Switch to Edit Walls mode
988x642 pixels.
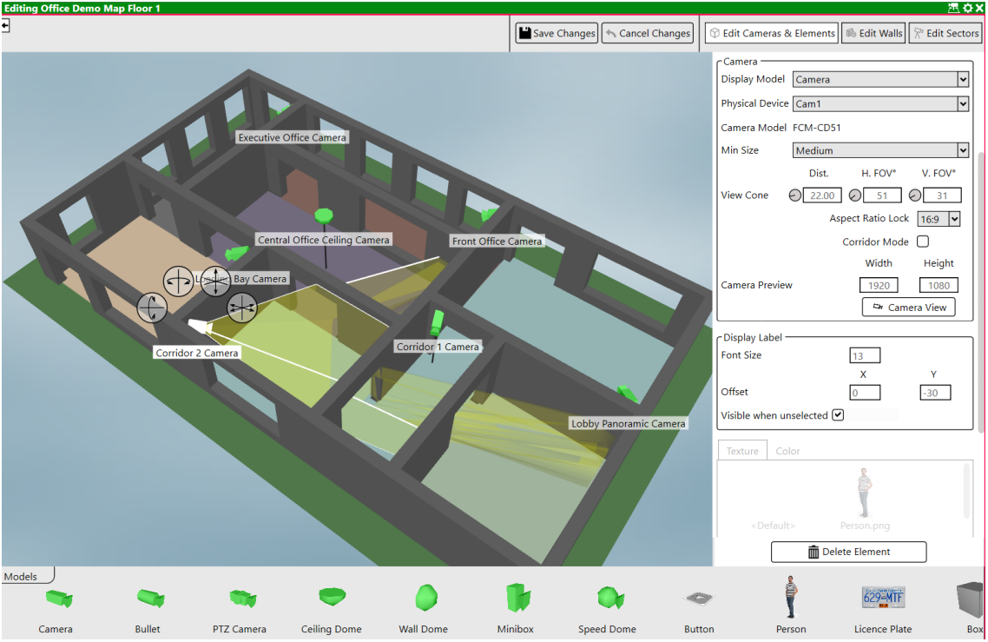[874, 33]
